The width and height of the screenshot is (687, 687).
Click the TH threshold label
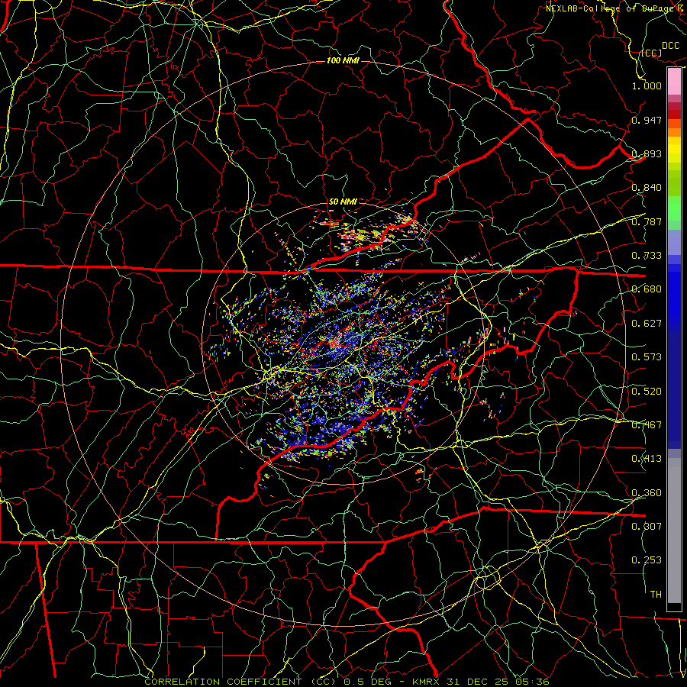[656, 595]
